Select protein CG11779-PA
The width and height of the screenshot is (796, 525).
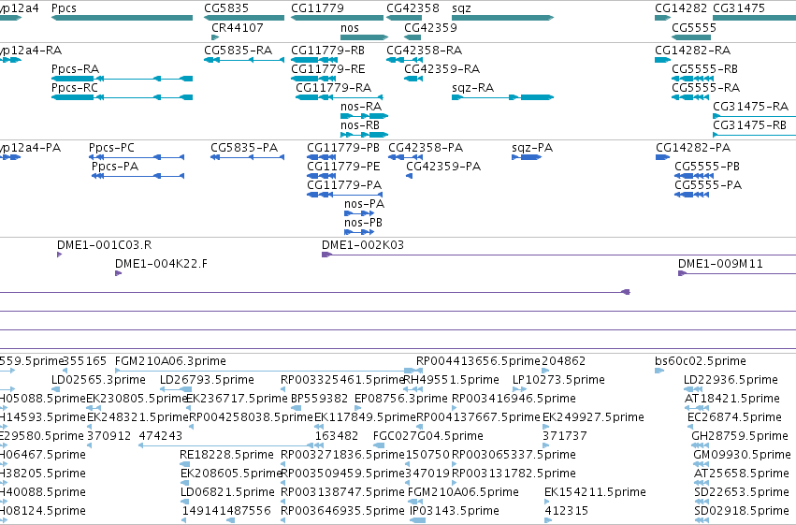(x=344, y=185)
